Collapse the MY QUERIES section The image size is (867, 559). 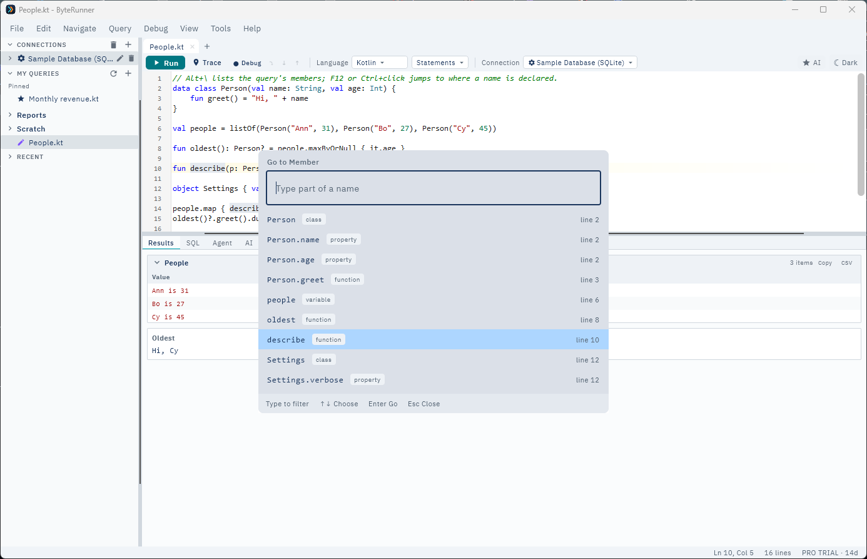point(10,73)
